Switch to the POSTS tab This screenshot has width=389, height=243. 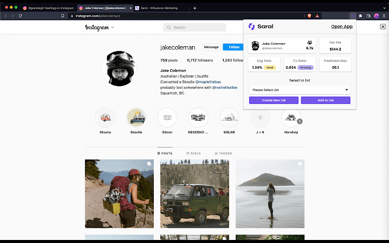click(x=165, y=153)
